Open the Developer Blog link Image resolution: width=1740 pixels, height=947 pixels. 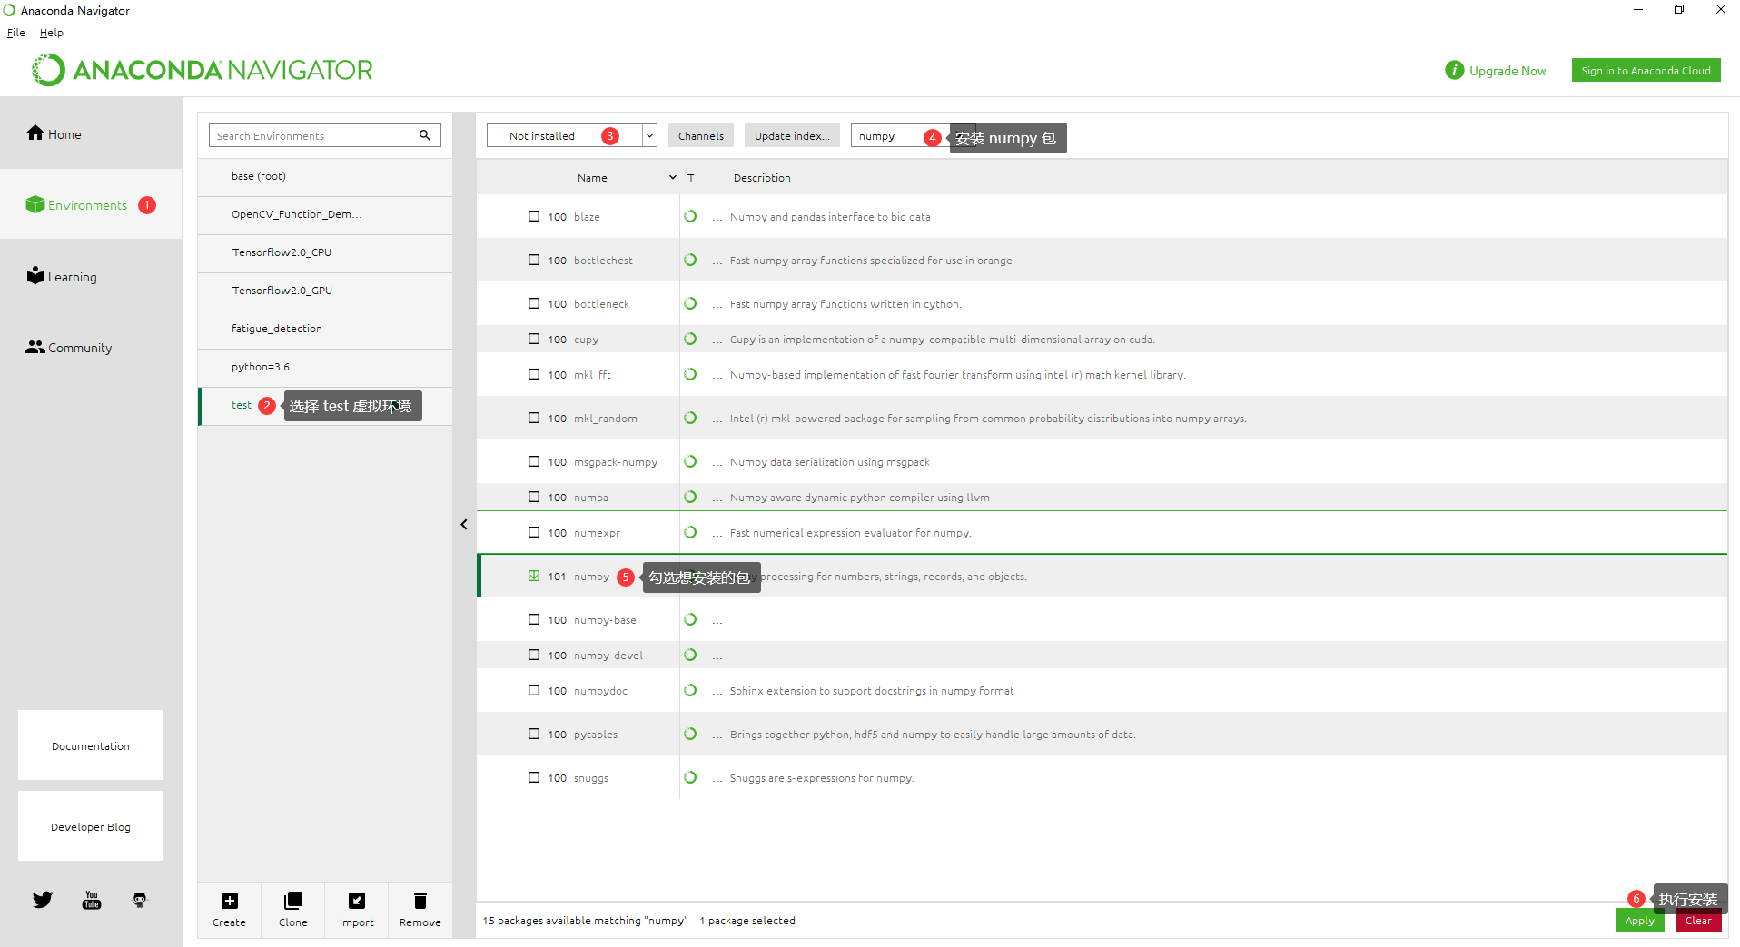tap(91, 826)
